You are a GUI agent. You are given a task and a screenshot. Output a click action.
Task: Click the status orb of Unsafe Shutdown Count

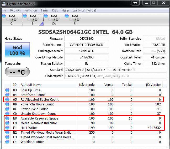(7, 114)
